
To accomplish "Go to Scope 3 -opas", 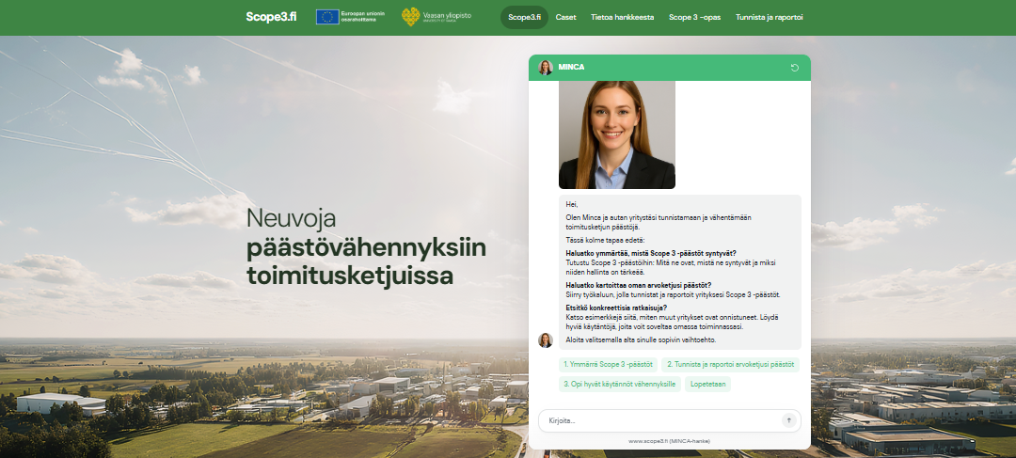I will tap(694, 18).
